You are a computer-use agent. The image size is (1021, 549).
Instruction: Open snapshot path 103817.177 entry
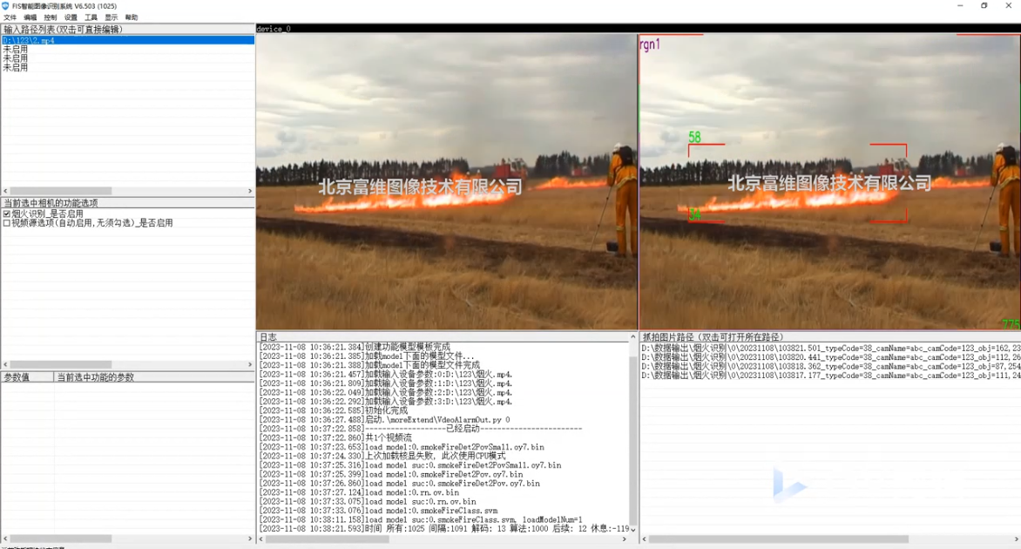coord(830,376)
